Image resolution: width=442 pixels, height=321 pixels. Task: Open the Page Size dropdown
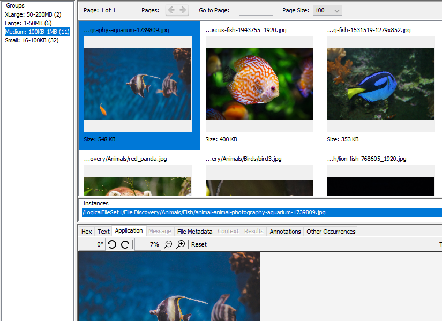[327, 10]
